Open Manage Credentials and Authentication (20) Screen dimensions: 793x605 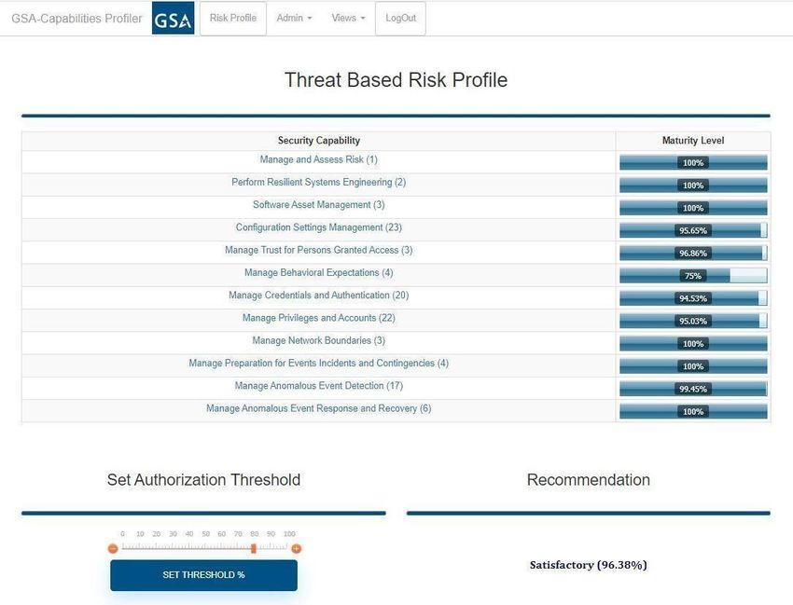click(319, 296)
